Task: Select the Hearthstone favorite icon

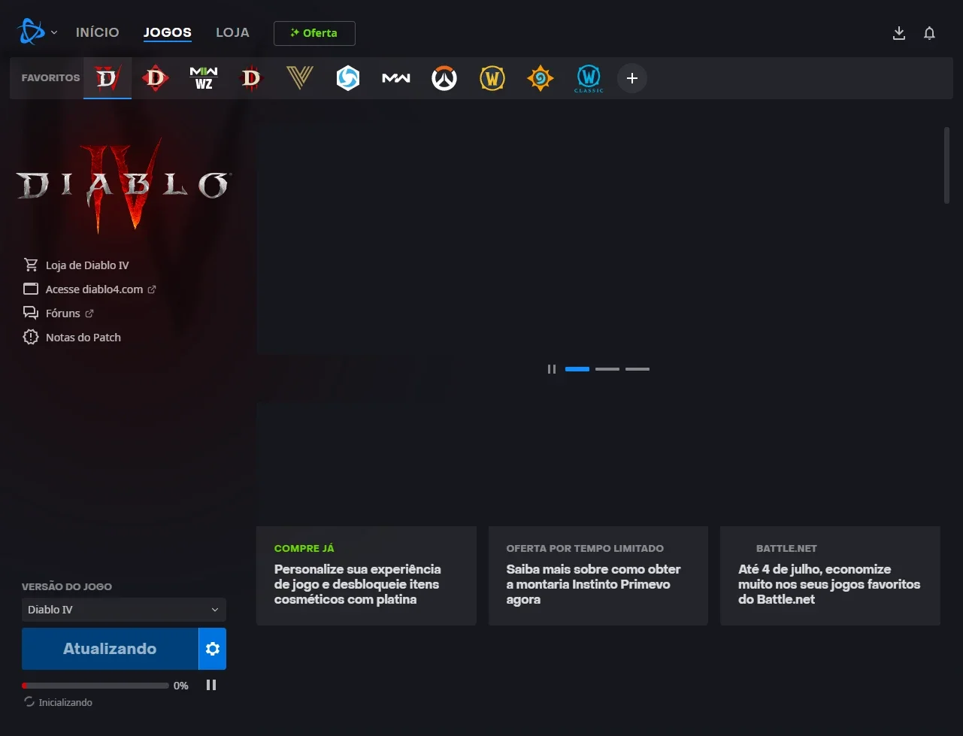Action: [x=541, y=77]
